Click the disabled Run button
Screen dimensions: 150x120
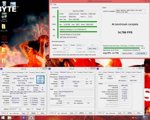[x=92, y=45]
